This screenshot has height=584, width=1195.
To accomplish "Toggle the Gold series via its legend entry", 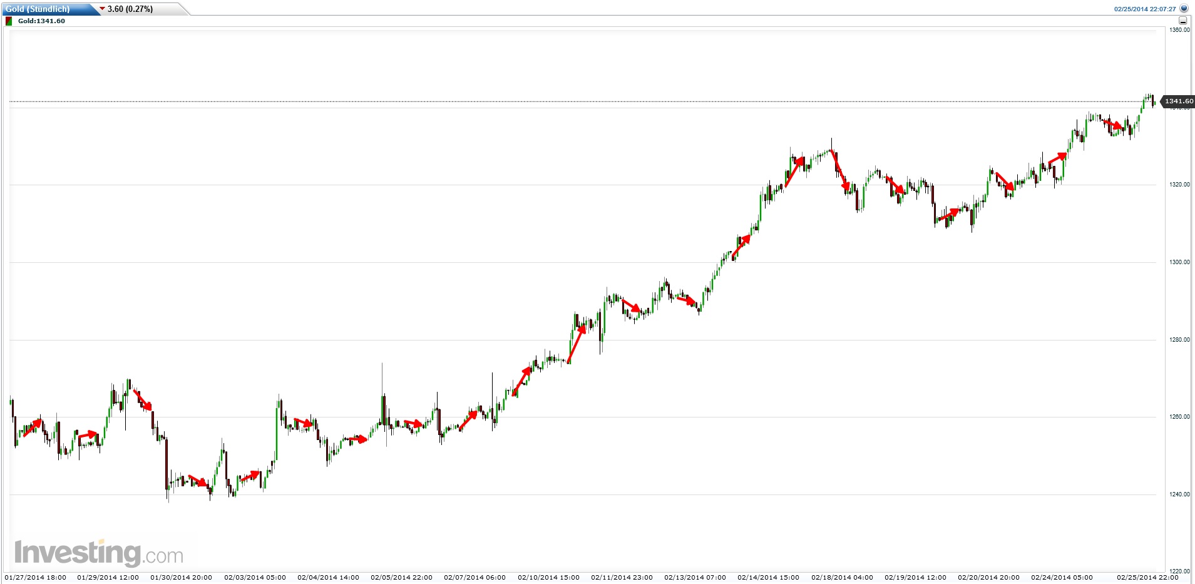I will click(41, 21).
